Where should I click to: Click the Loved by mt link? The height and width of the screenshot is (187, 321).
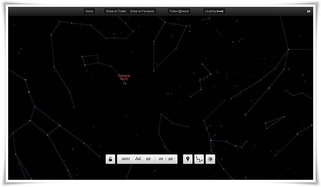(214, 11)
